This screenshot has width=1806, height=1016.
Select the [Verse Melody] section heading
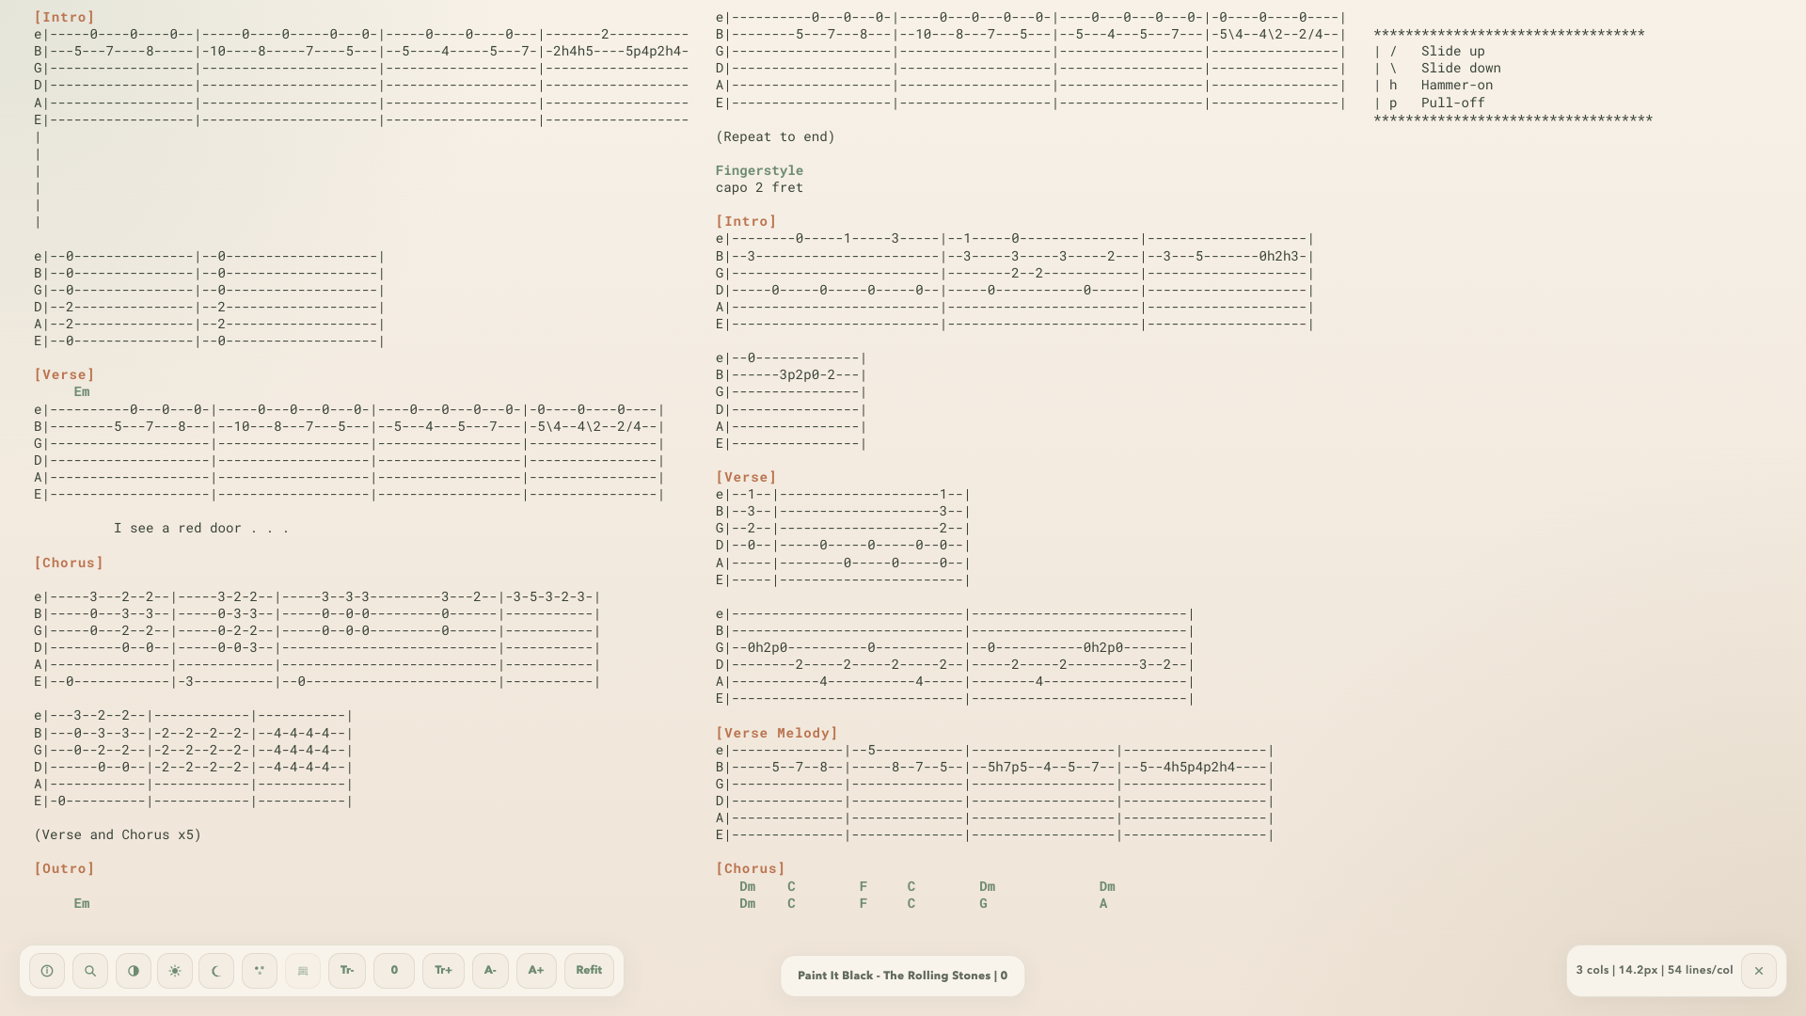coord(777,732)
